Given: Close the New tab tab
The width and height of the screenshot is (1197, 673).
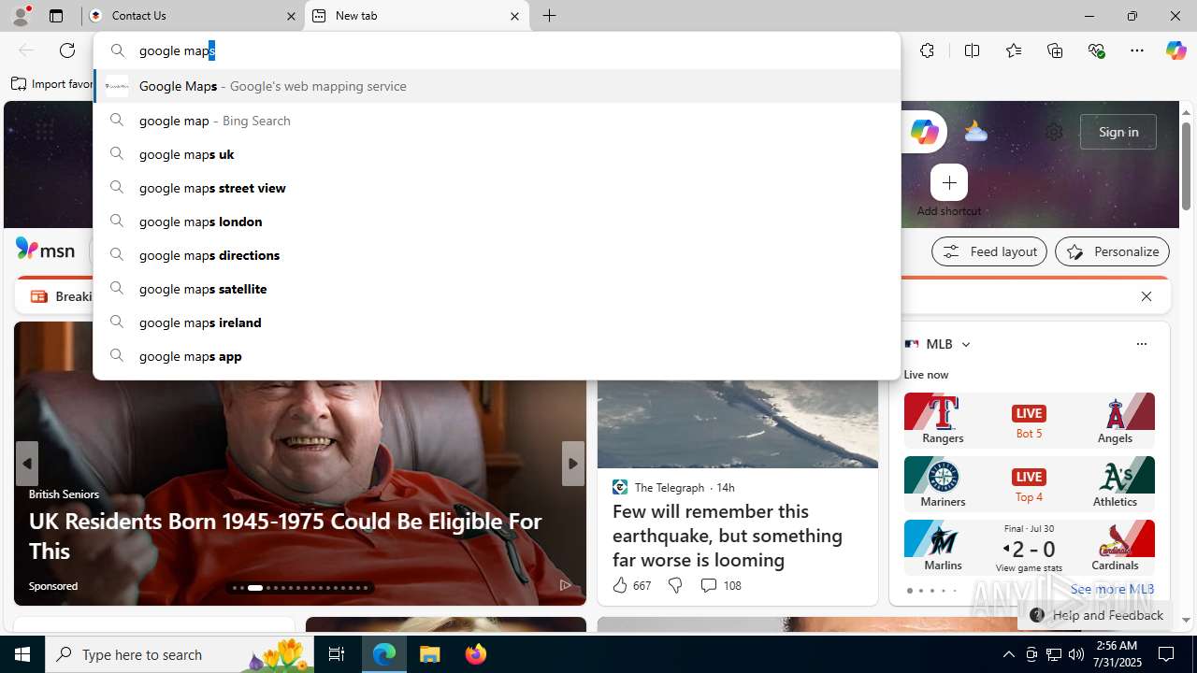Looking at the screenshot, I should pos(514,16).
